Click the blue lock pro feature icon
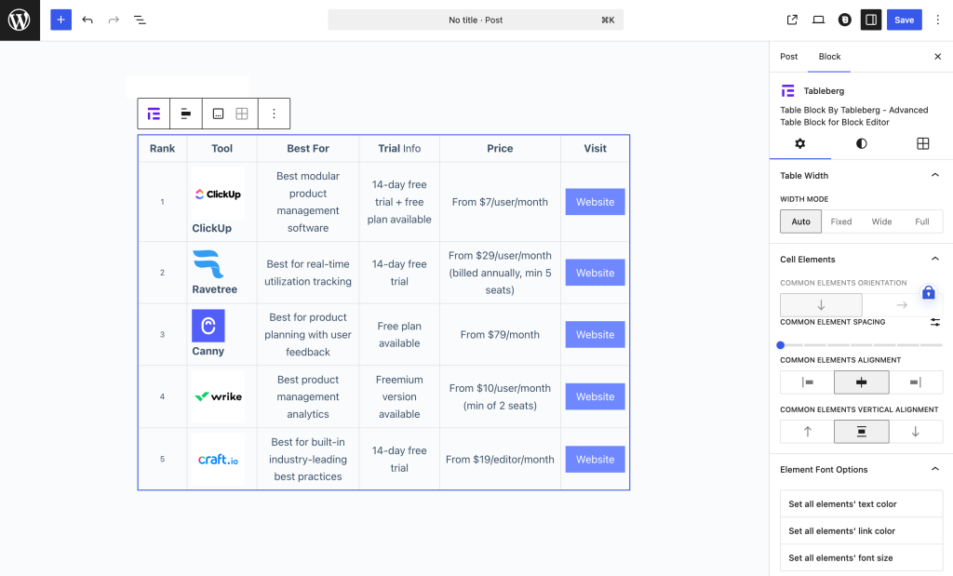953x576 pixels. (x=928, y=293)
